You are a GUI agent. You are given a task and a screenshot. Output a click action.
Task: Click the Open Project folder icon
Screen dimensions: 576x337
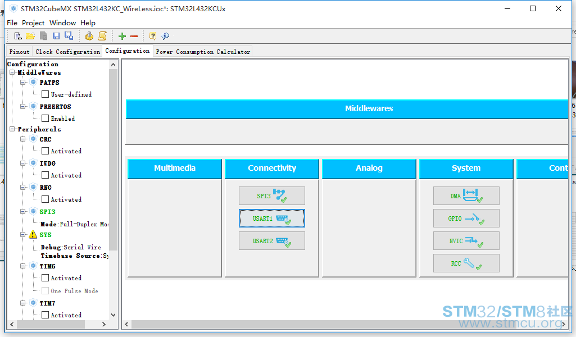(x=30, y=36)
